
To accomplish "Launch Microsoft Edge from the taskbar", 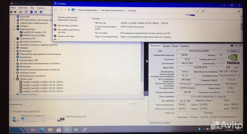I will 42,130.
